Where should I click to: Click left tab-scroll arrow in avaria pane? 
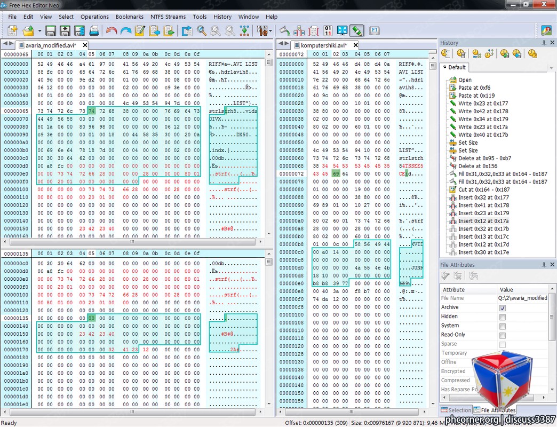pos(5,43)
